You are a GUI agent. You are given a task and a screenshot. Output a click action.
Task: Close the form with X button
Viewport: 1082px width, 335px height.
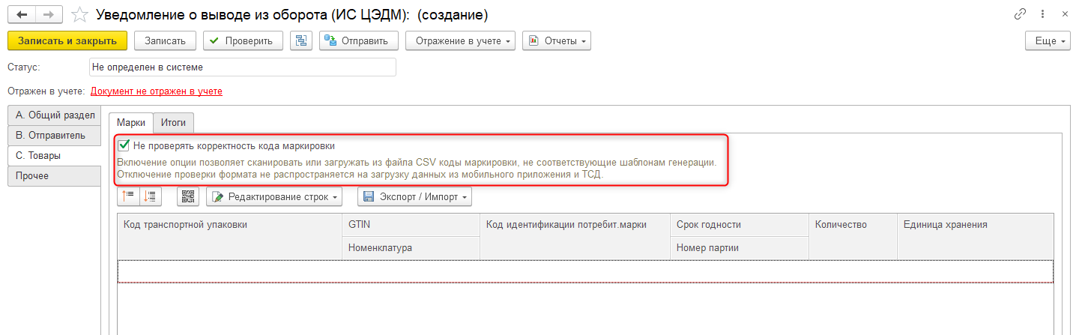pyautogui.click(x=1065, y=14)
